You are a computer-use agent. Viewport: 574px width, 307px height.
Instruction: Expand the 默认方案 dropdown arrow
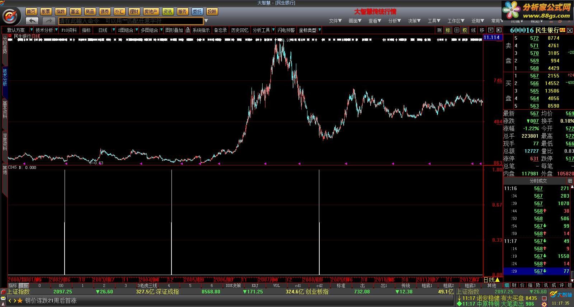click(x=32, y=30)
